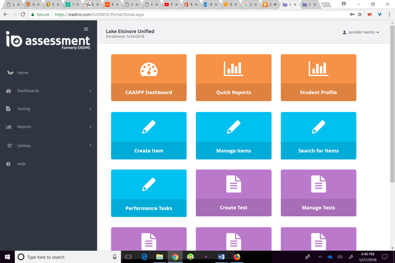The width and height of the screenshot is (395, 263).
Task: Open Quick Reports bar chart tile
Action: (234, 69)
